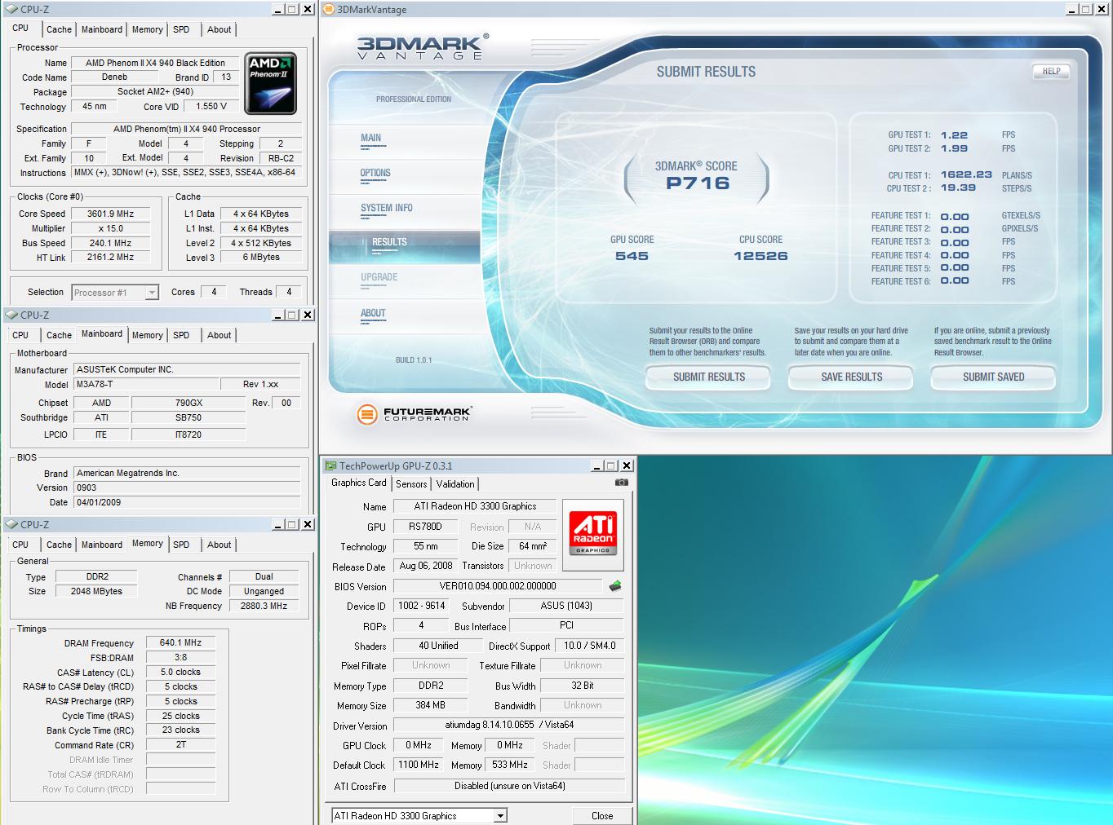1113x825 pixels.
Task: Open SYSTEM INFO in 3DMark Vantage
Action: pos(387,209)
